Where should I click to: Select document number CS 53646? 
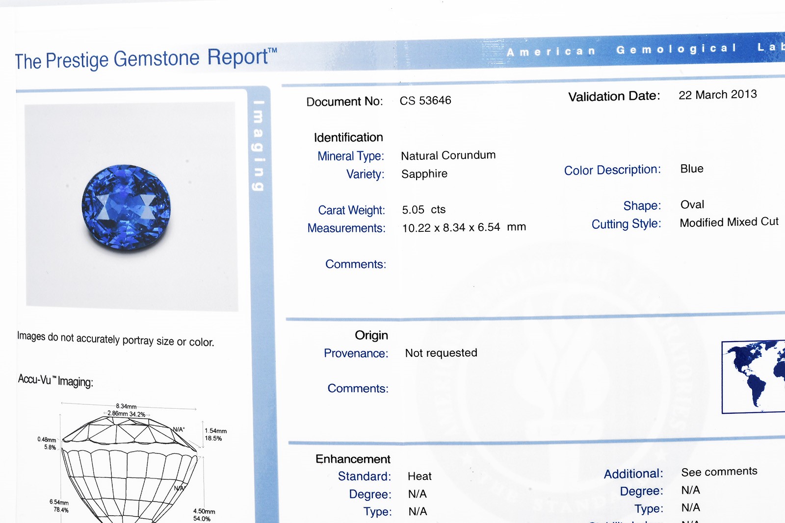pyautogui.click(x=425, y=100)
